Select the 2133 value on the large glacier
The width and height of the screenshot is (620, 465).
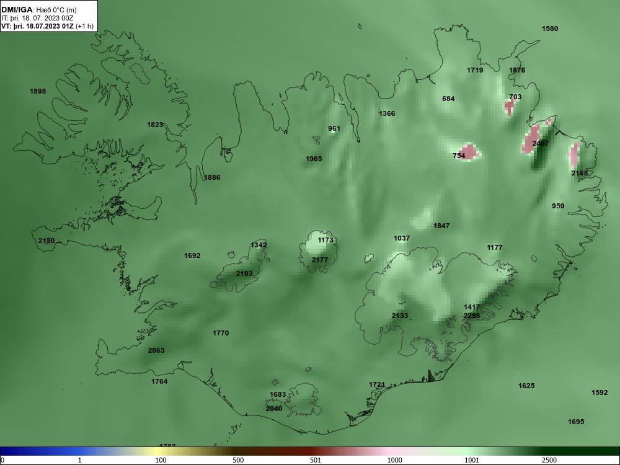coord(400,316)
